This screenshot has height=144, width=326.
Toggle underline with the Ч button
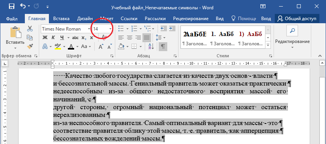pyautogui.click(x=62, y=38)
